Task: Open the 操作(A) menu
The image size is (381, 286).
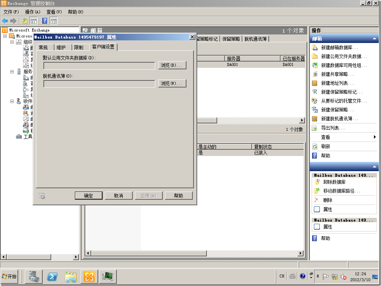Action: [33, 12]
